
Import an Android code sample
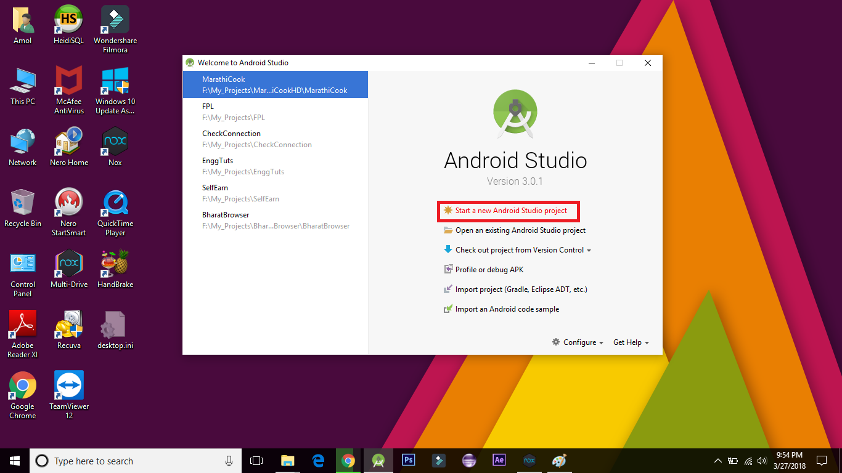501,309
